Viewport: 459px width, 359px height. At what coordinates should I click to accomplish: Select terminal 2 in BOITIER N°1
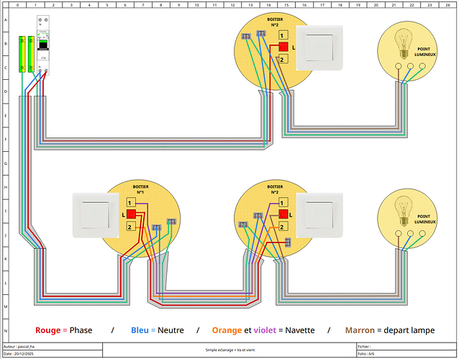click(131, 227)
